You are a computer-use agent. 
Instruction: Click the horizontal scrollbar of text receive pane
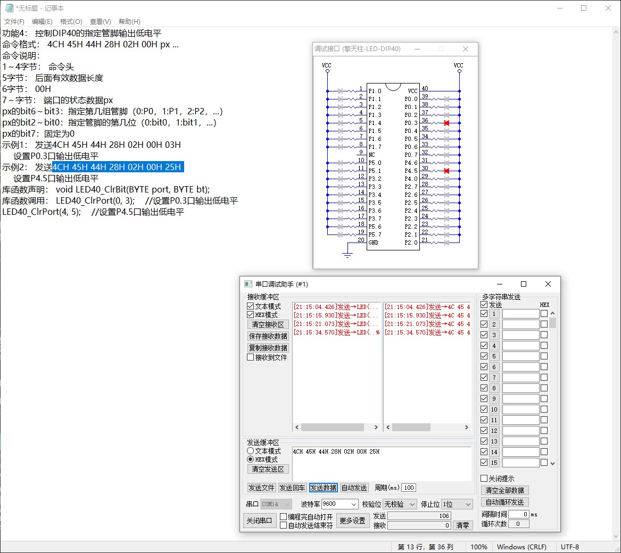coord(336,427)
